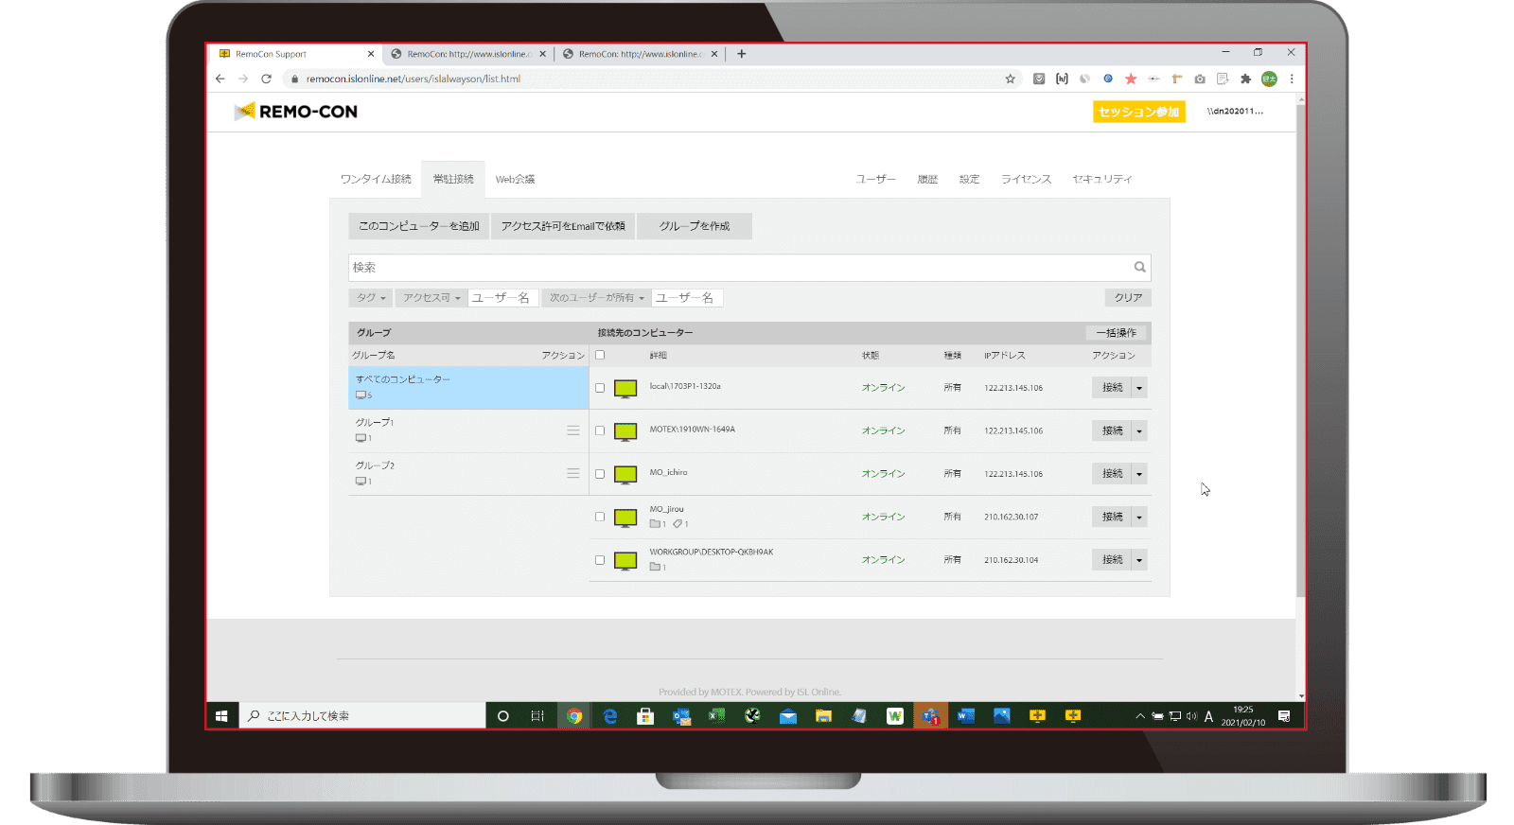The height and width of the screenshot is (825, 1514).
Task: Bookmark this page with the star icon
Action: 1010,79
